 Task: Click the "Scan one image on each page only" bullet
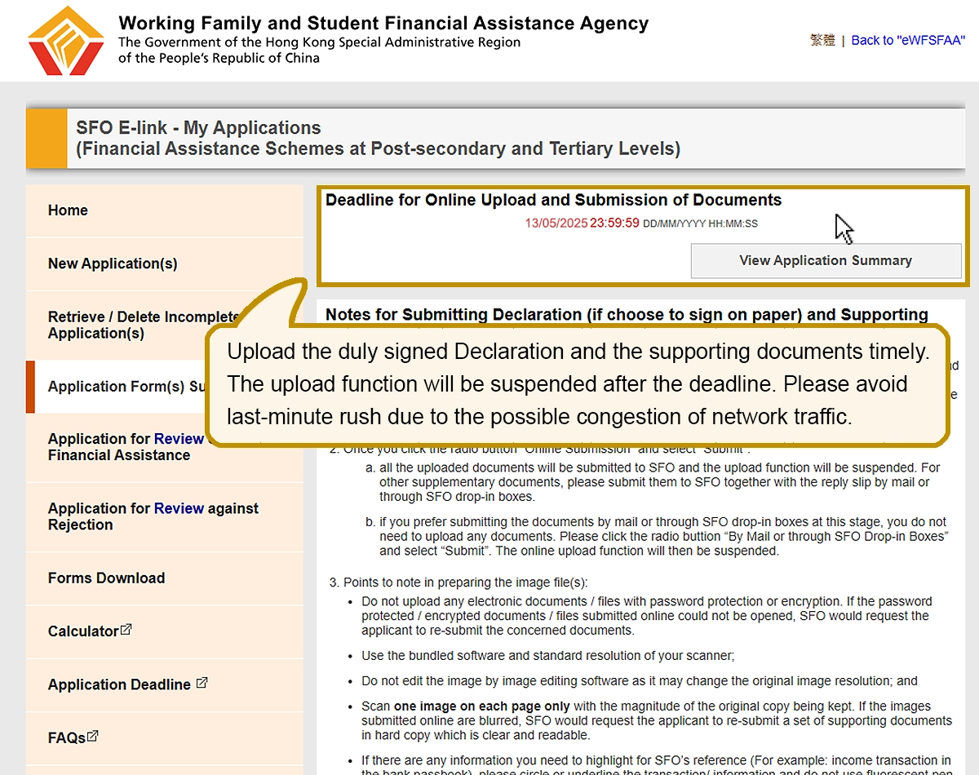click(x=657, y=721)
